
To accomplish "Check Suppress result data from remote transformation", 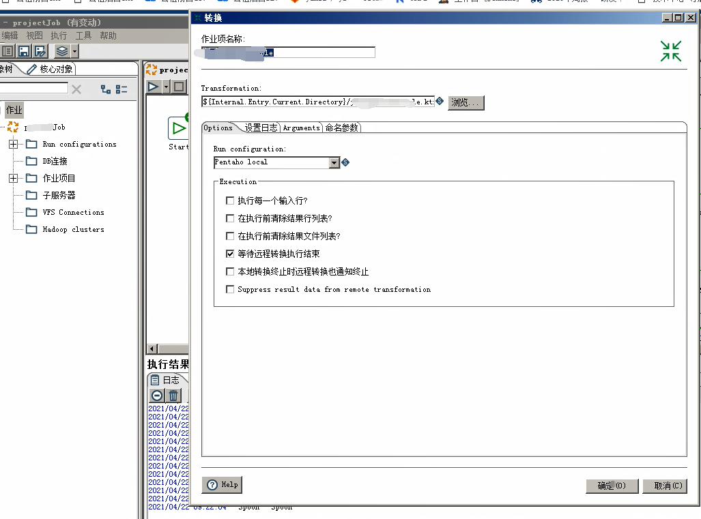I will [230, 288].
